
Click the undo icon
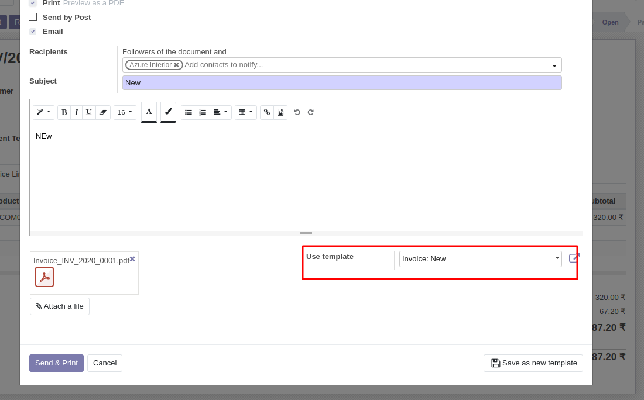pos(297,112)
